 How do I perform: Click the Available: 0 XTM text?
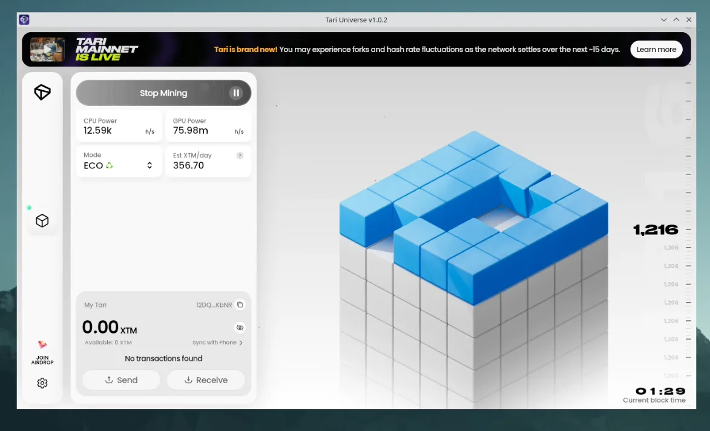(108, 342)
